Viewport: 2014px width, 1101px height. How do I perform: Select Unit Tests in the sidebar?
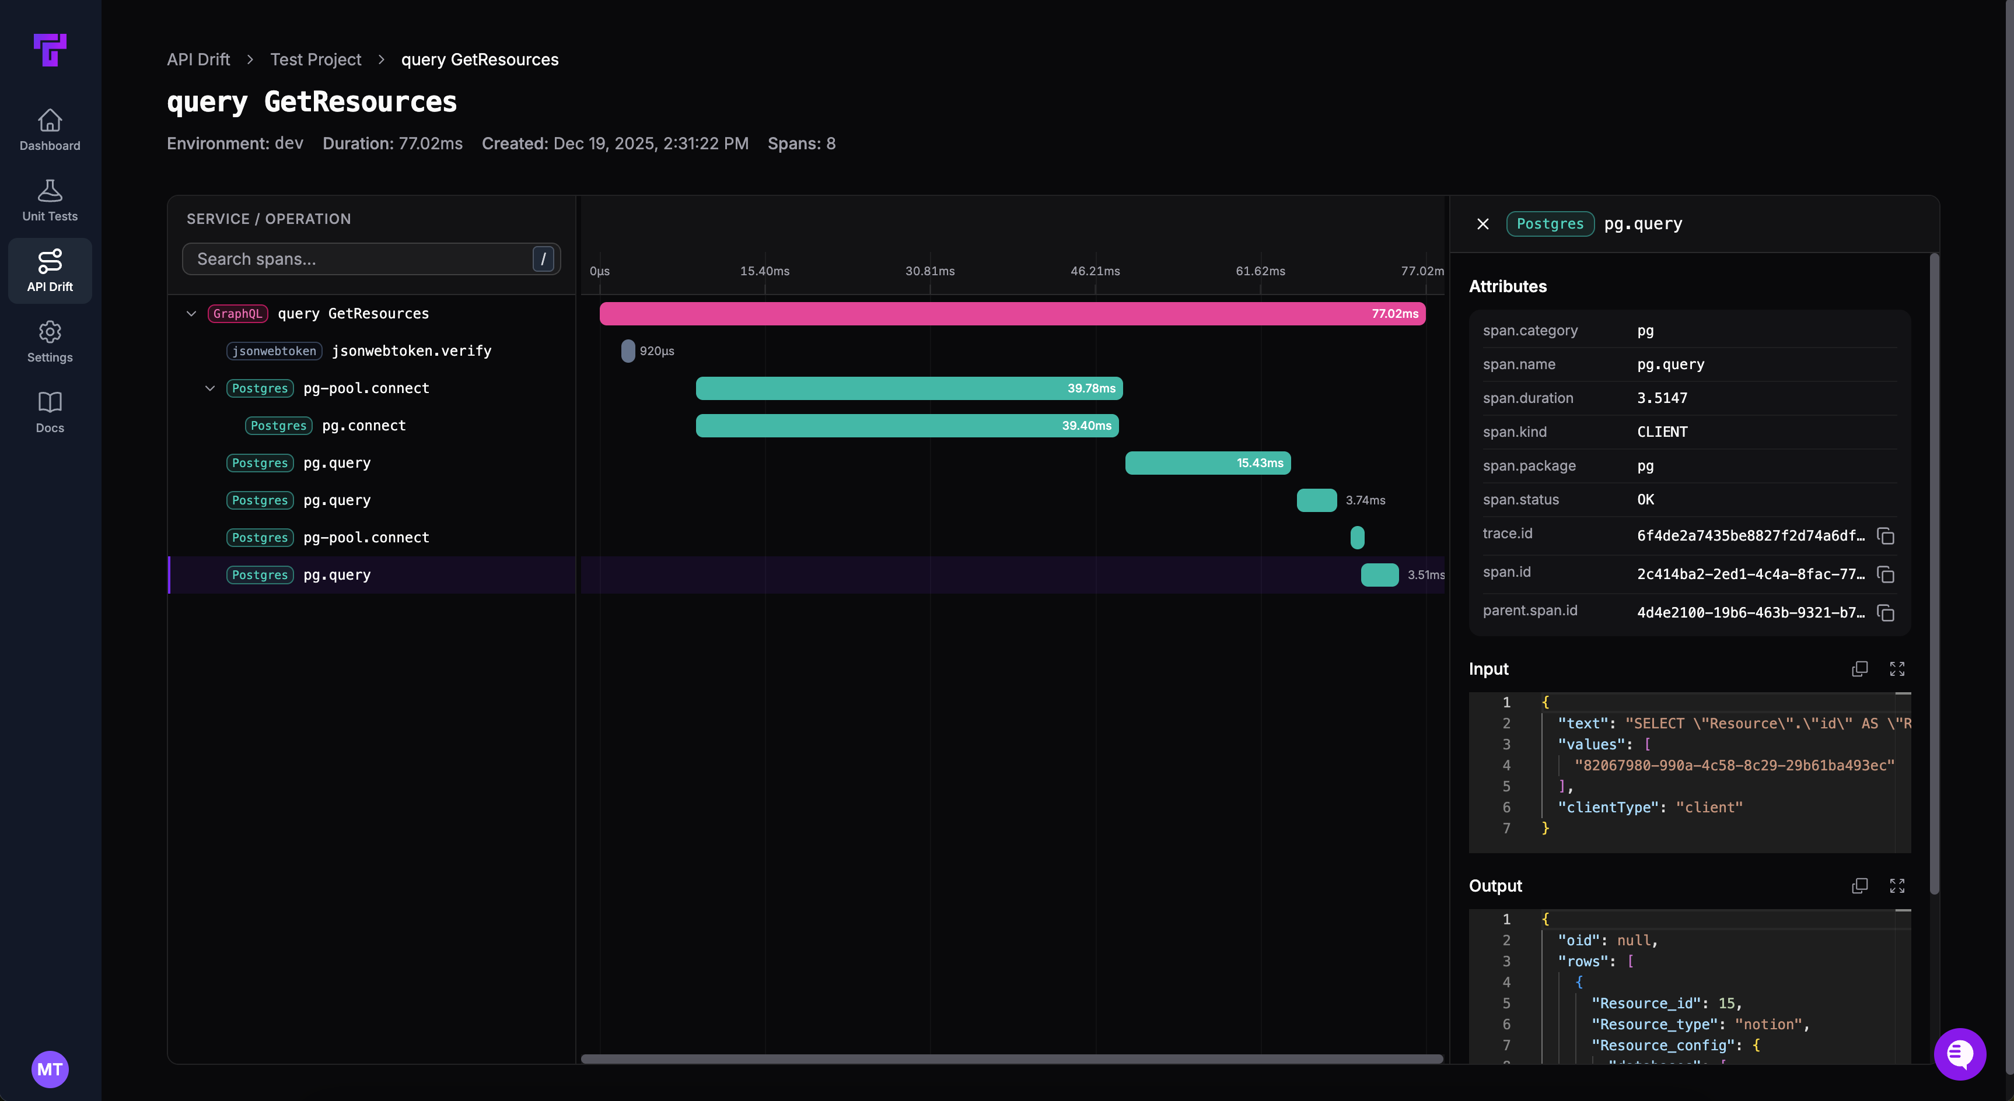49,200
